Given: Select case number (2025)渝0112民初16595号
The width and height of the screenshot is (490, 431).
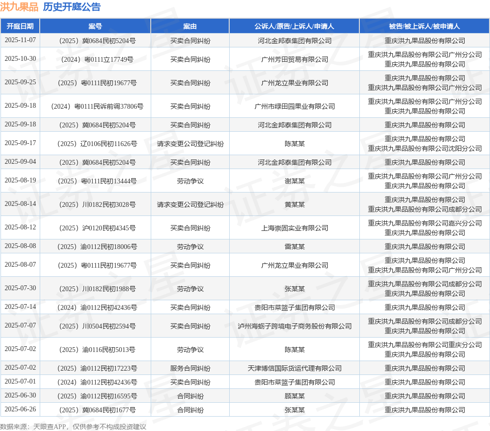Looking at the screenshot, I should tap(97, 397).
